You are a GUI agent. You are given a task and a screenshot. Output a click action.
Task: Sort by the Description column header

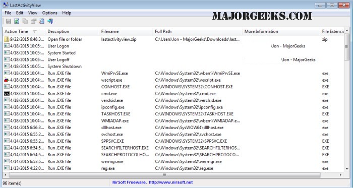(72, 31)
